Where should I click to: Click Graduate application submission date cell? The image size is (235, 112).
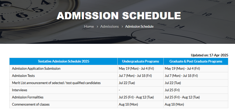(196, 69)
